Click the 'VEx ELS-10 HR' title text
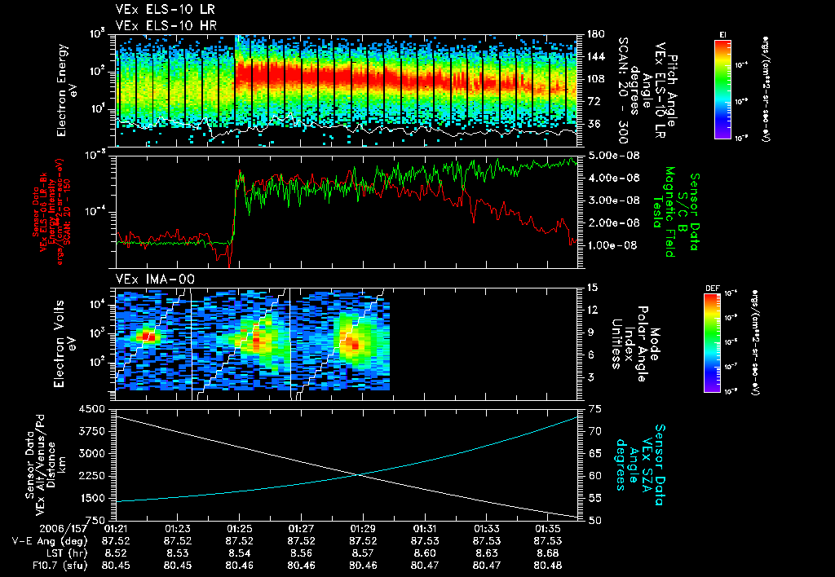This screenshot has width=835, height=577. click(x=166, y=25)
